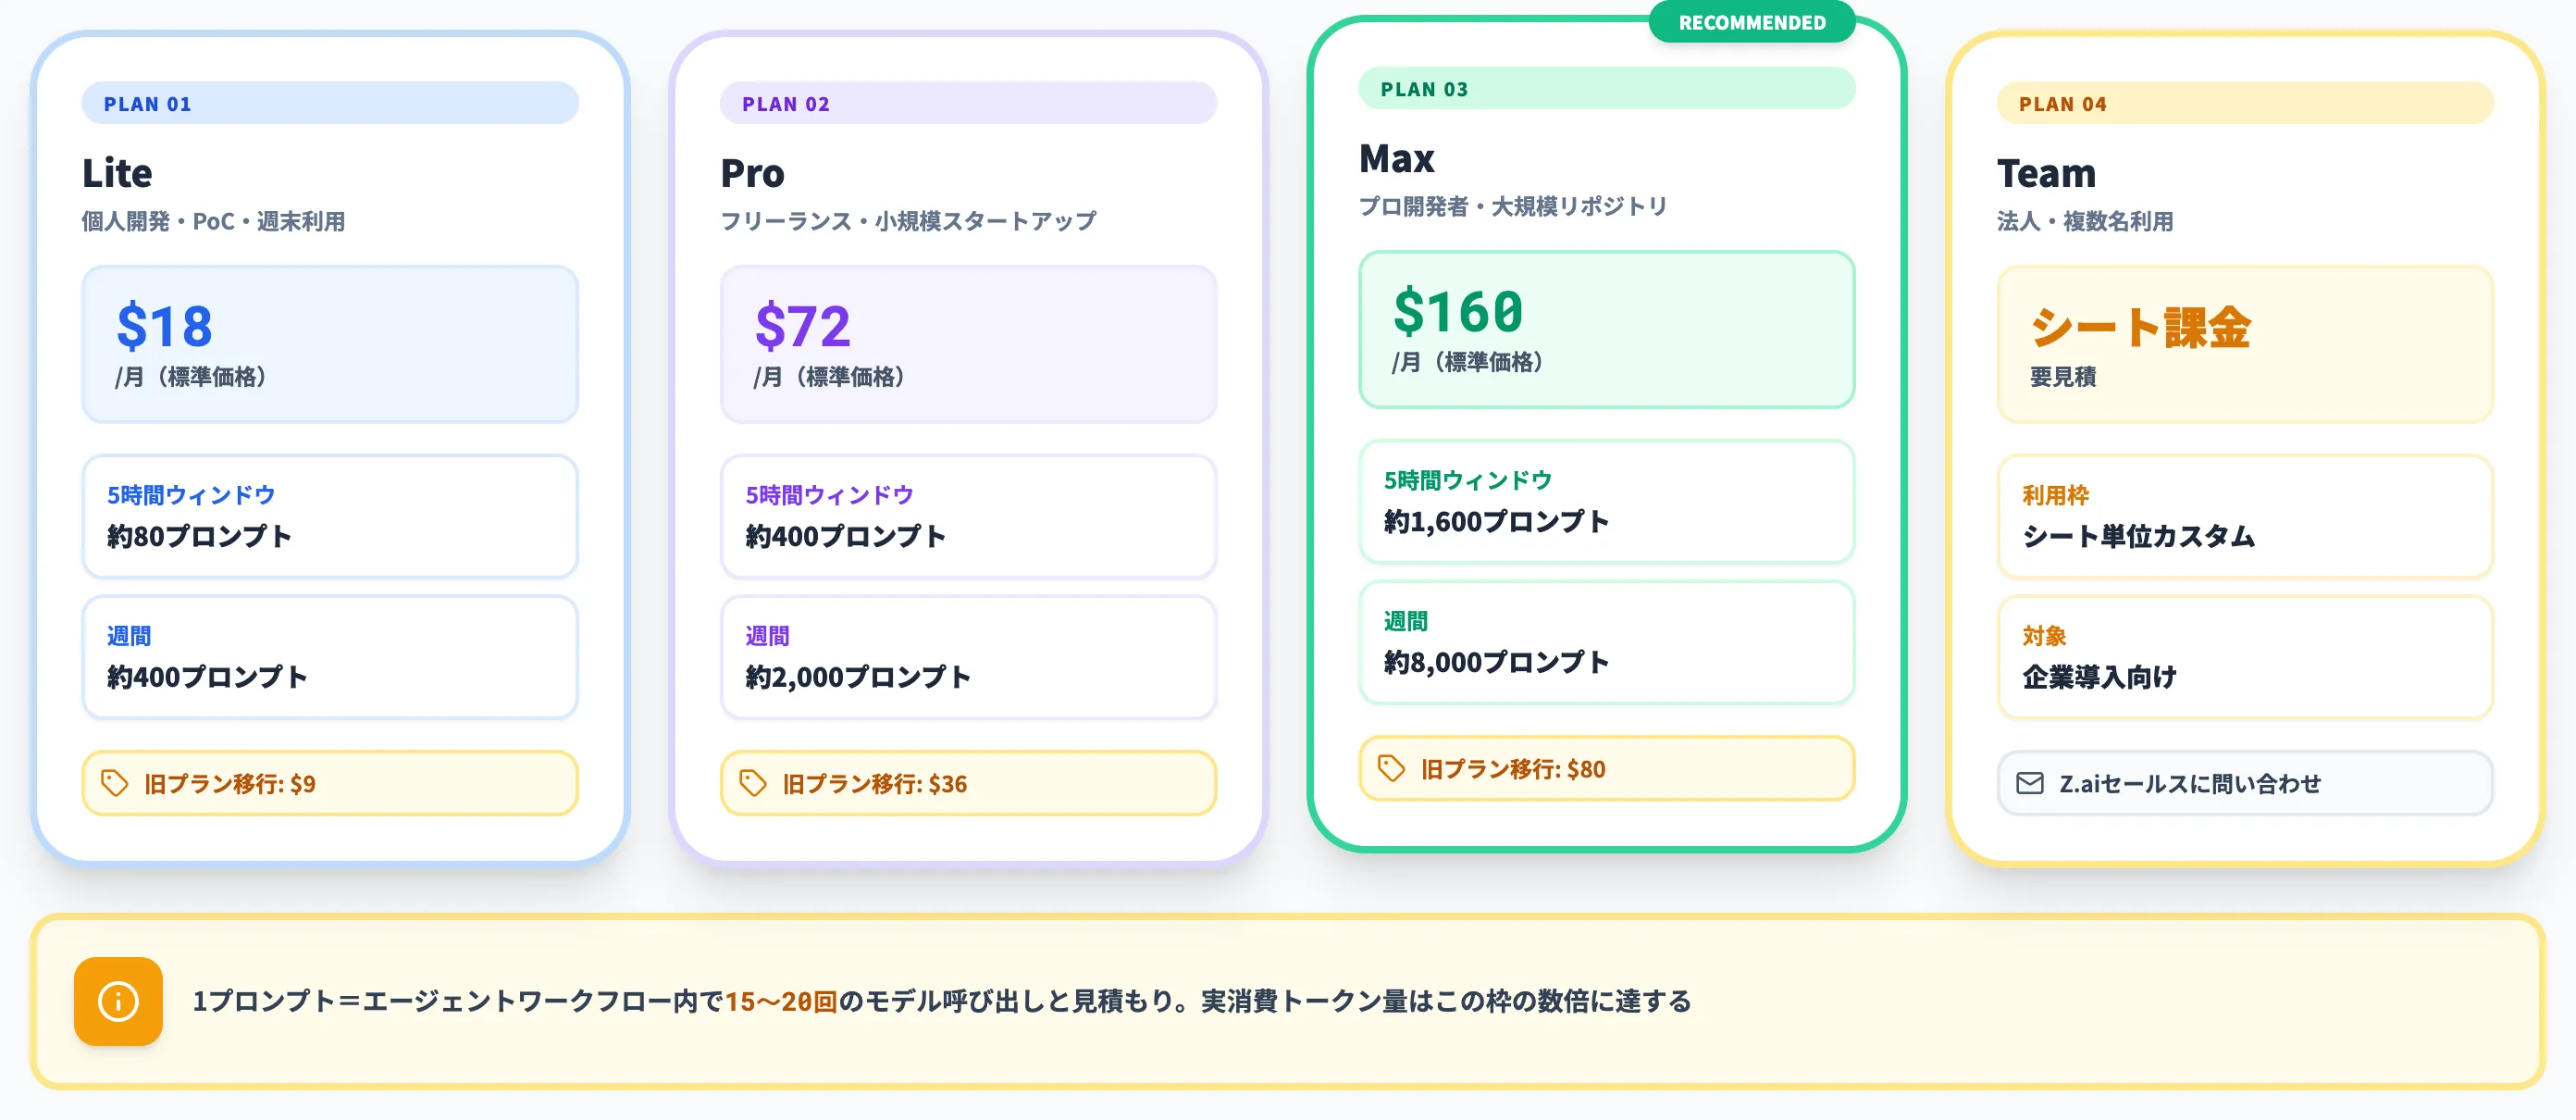Screen dimensions: 2576x1120
Task: Click the price tag icon in Pro plan
Action: click(x=753, y=783)
